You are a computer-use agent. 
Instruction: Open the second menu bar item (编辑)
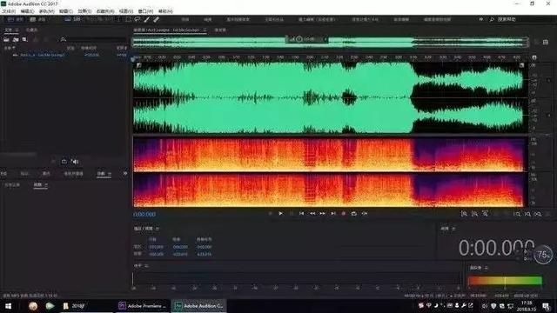[27, 11]
